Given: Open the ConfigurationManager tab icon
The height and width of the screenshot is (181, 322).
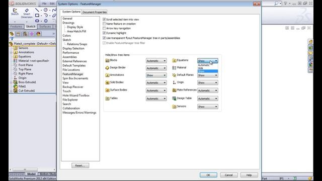Looking at the screenshot, I should coord(25,34).
